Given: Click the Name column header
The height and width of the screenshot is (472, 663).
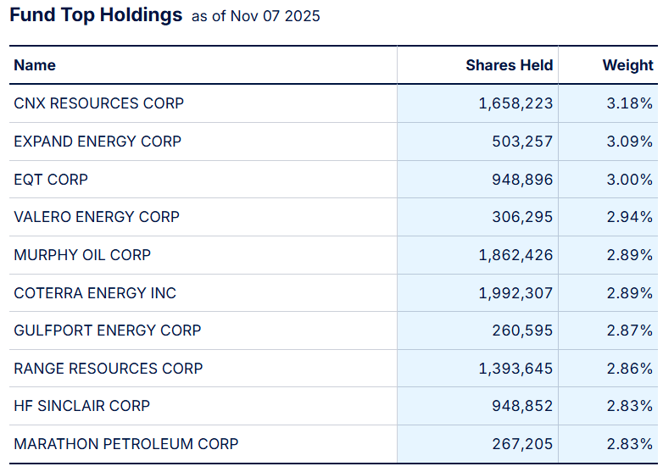Looking at the screenshot, I should (35, 65).
